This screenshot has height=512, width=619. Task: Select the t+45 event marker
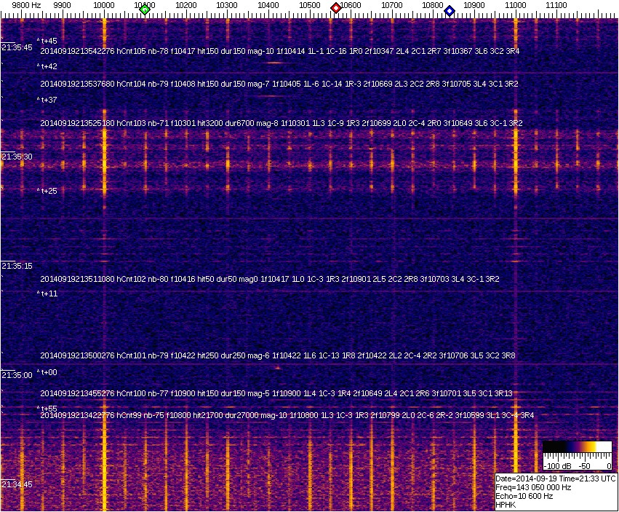[47, 41]
